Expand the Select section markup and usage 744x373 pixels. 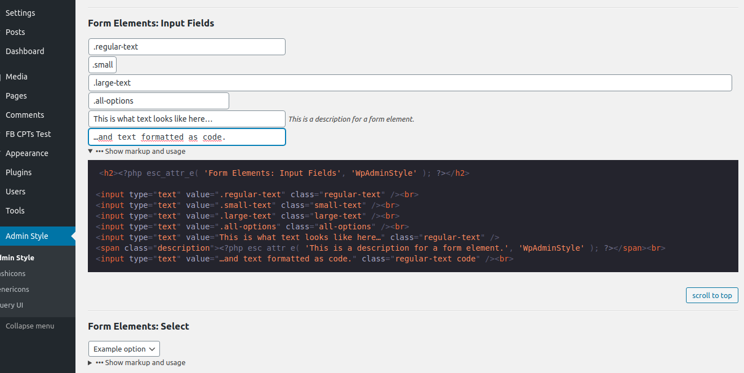[137, 362]
